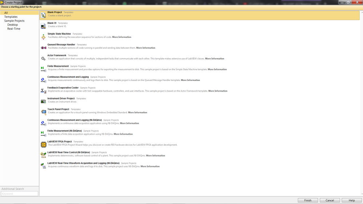Screen dimensions: 363x204
Task: Choose Finite Measurement (NI-DAQmx) icon
Action: (x=43, y=134)
